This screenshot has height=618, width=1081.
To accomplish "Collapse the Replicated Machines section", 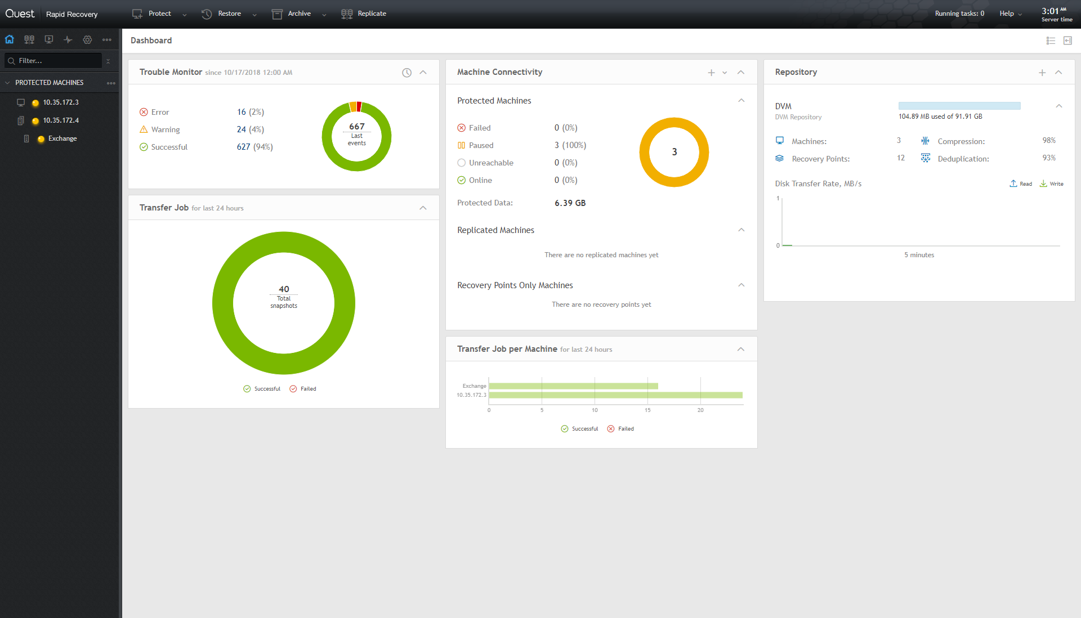I will pos(741,230).
